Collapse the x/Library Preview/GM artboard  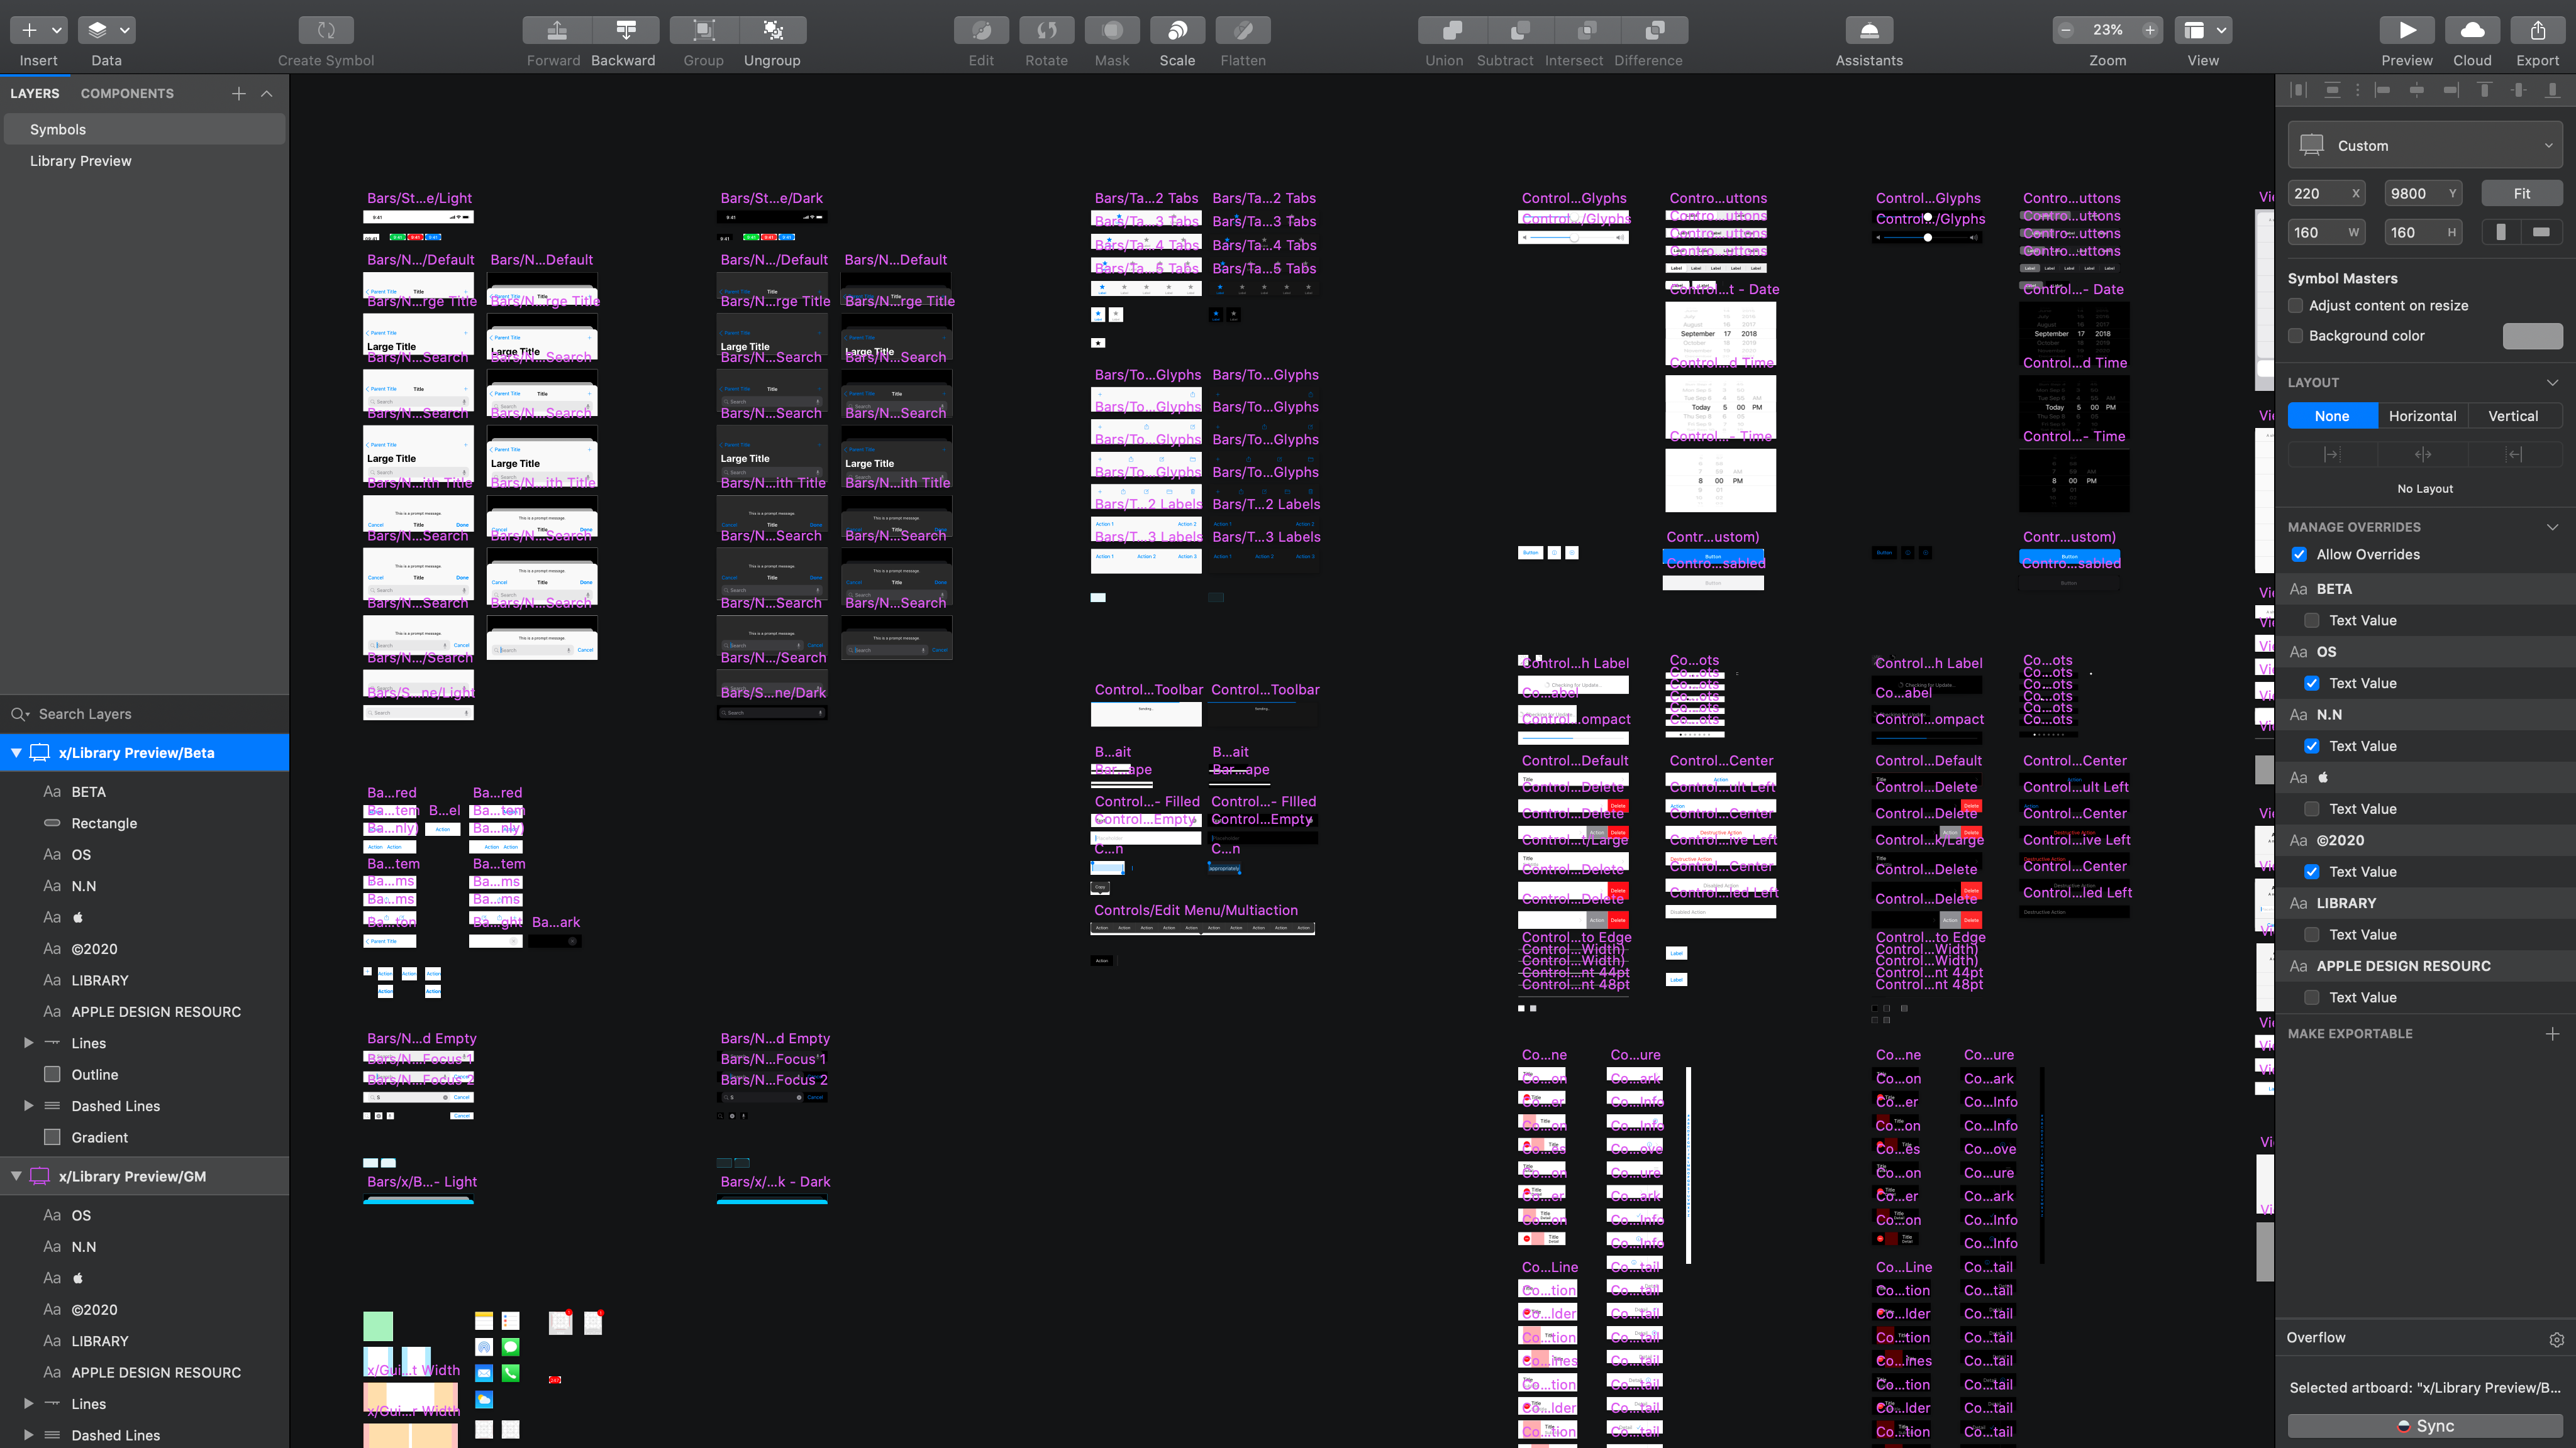tap(16, 1176)
